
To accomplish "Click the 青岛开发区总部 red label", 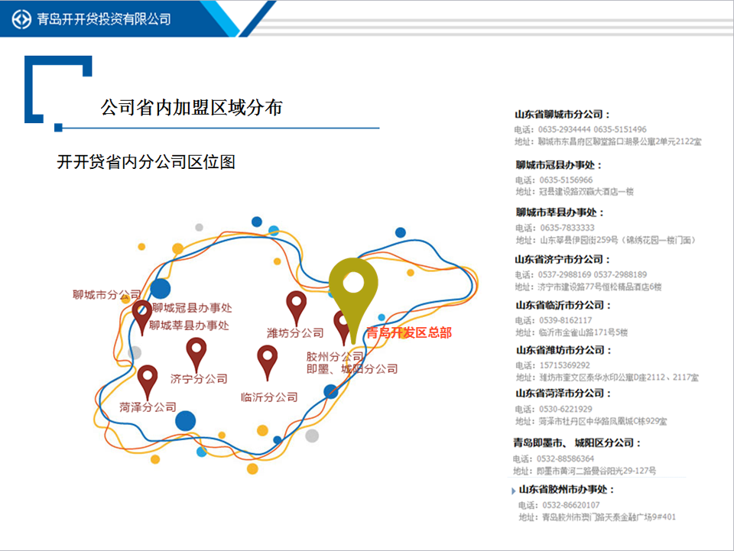I will pyautogui.click(x=408, y=332).
